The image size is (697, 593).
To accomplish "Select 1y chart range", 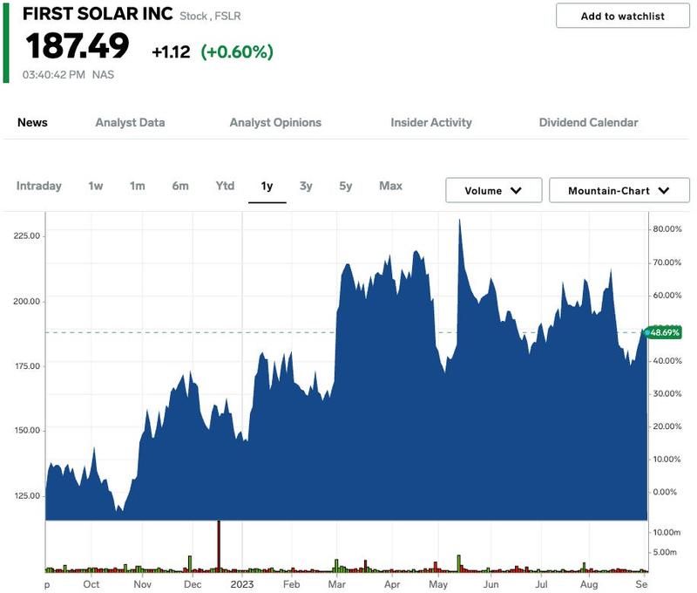I will (x=267, y=186).
